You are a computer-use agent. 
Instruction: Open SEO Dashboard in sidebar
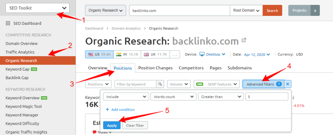pyautogui.click(x=27, y=23)
